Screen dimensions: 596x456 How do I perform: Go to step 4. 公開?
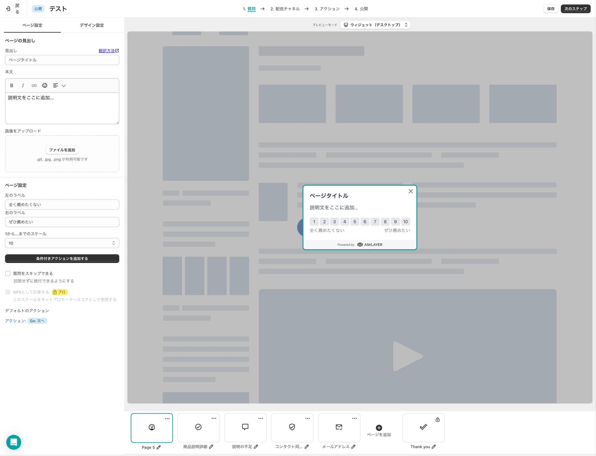tap(361, 9)
